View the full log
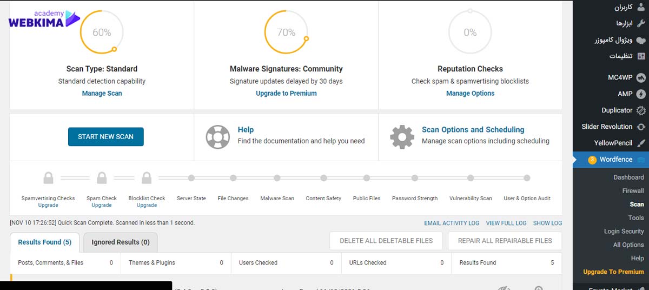Viewport: 649px width, 290px height. [506, 223]
